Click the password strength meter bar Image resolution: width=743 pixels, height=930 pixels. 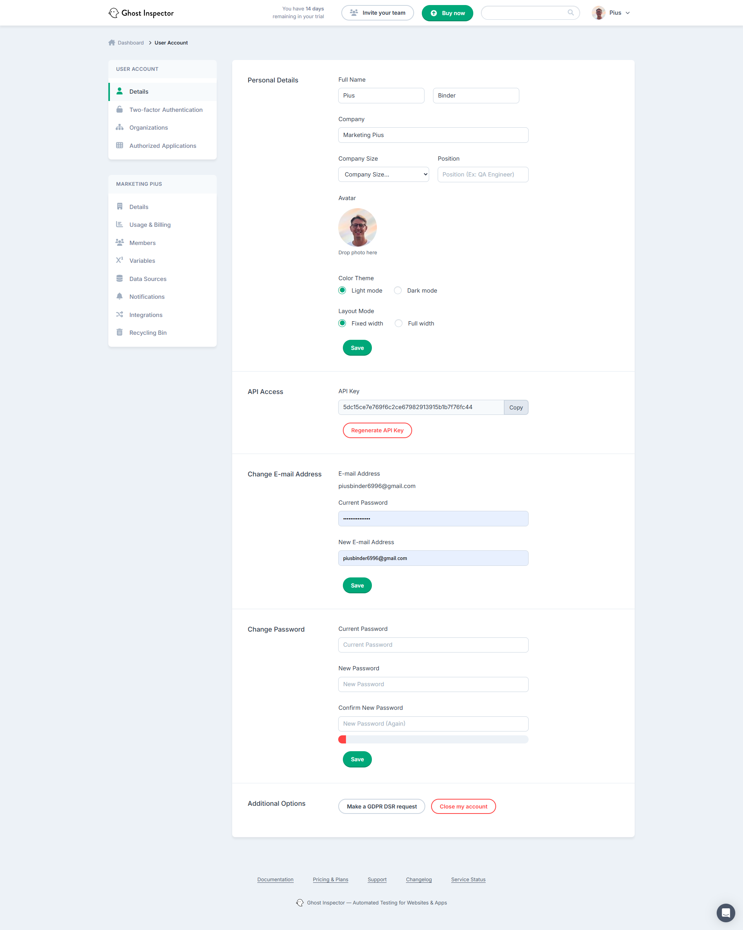[433, 739]
